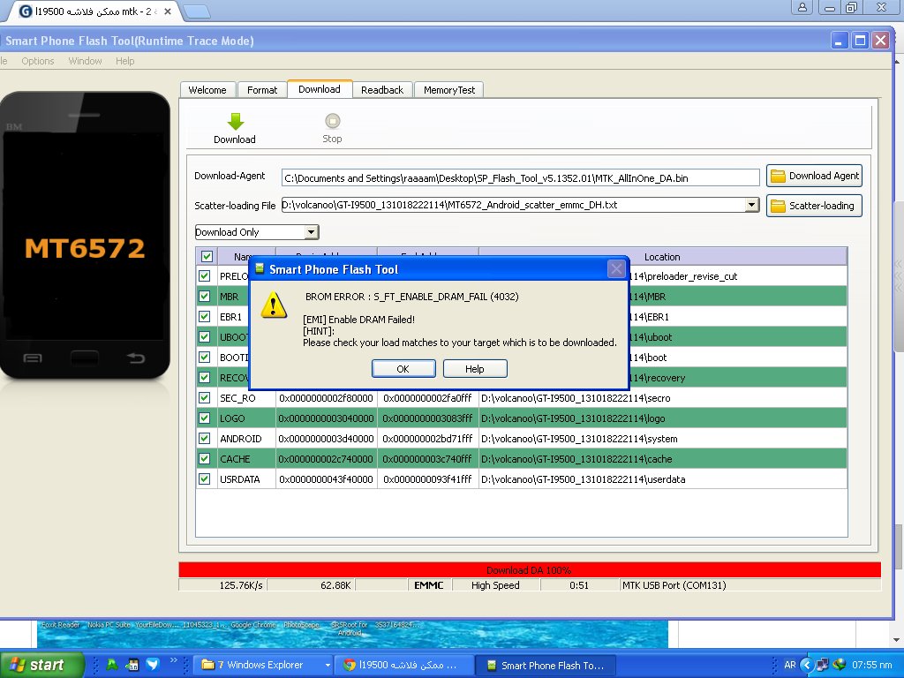Click the ANDROID end address cell
This screenshot has width=904, height=678.
coord(428,438)
